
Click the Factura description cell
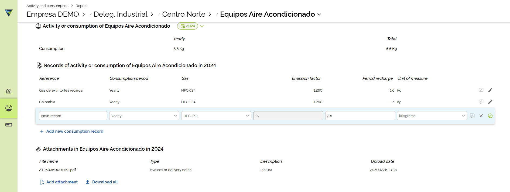[x=266, y=170]
